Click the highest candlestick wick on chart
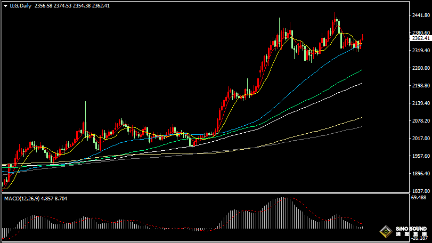The height and width of the screenshot is (243, 432). click(x=335, y=14)
